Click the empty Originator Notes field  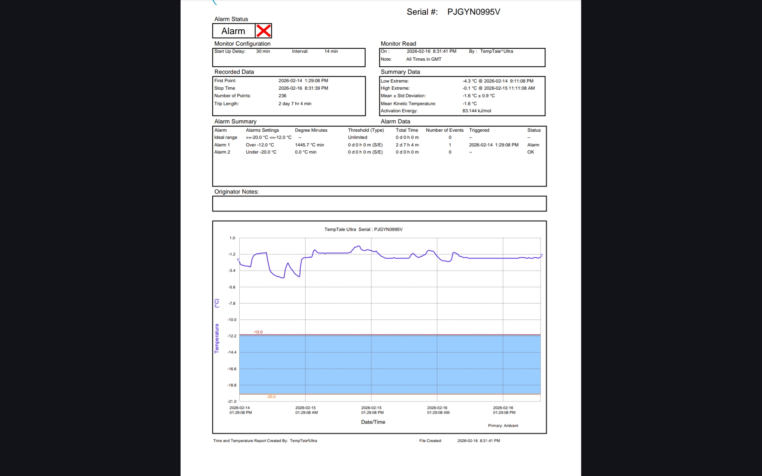[x=379, y=203]
